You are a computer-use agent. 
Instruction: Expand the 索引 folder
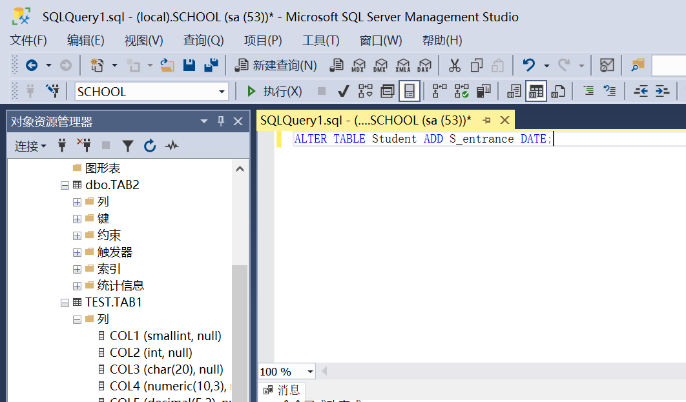point(77,270)
